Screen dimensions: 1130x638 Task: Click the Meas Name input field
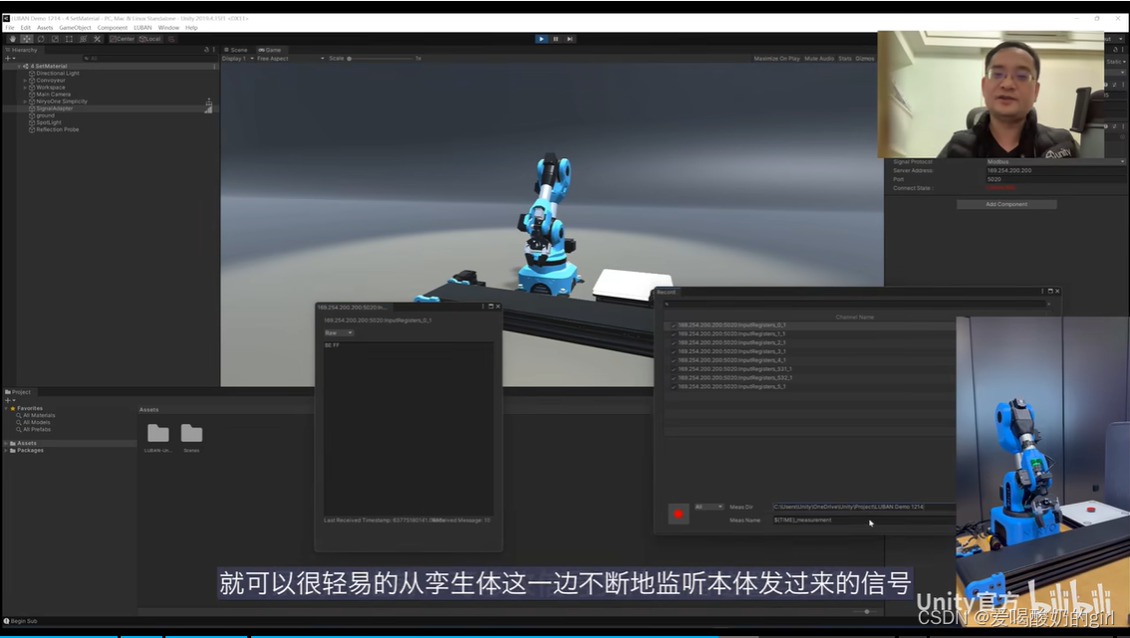pyautogui.click(x=863, y=520)
